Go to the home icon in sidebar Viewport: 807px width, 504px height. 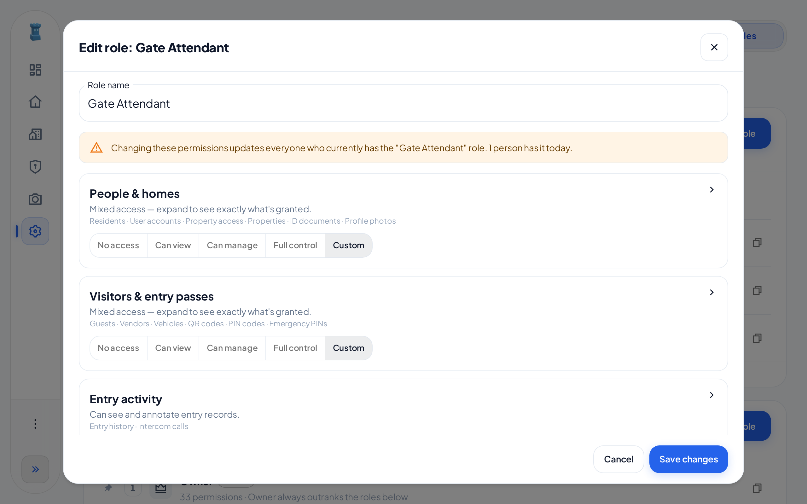[35, 102]
